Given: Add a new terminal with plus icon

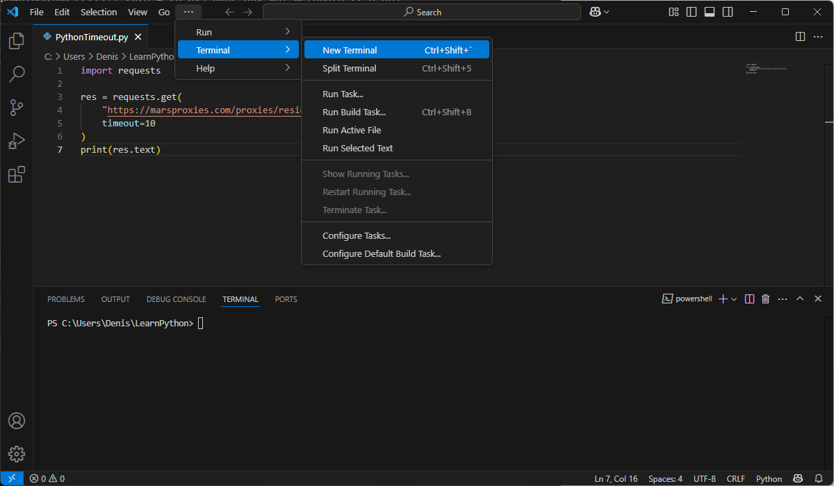Looking at the screenshot, I should [x=723, y=299].
